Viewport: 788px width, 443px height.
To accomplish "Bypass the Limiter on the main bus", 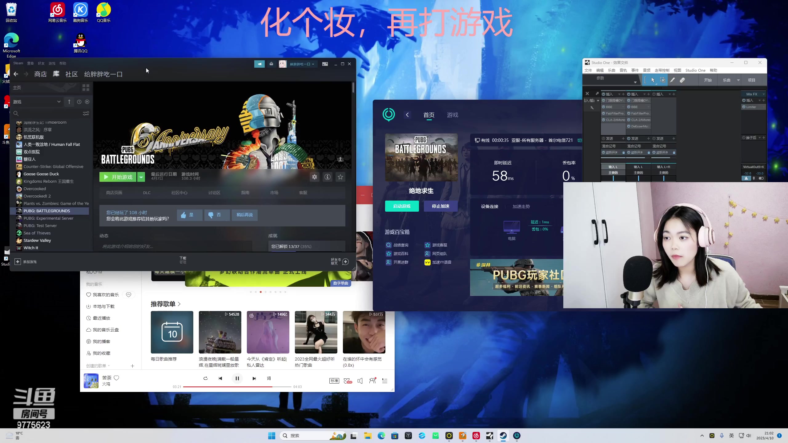I will click(x=744, y=107).
